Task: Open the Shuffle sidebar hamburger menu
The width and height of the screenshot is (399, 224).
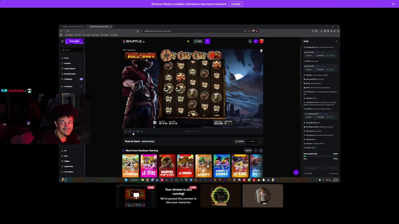Action: tap(62, 41)
